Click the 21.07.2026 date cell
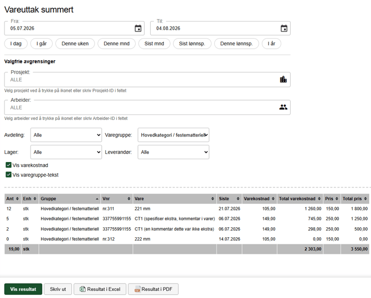Viewport: 371px width, 298px height. tap(229, 208)
